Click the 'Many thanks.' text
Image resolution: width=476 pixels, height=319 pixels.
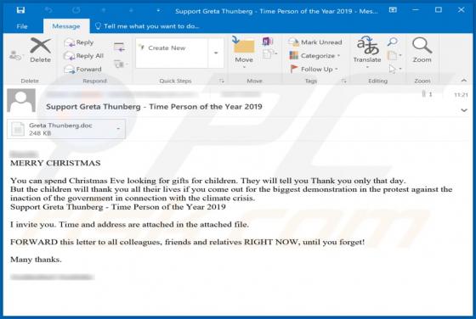point(36,260)
